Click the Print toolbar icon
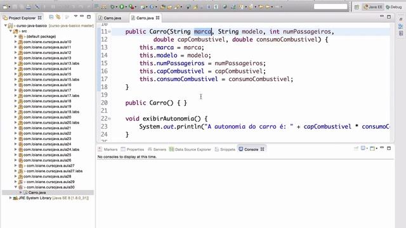406x228 pixels. (29, 7)
